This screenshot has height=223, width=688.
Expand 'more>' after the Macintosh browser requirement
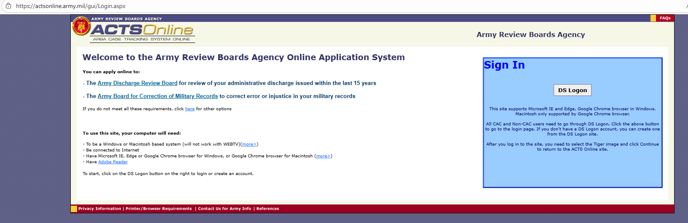tap(323, 156)
